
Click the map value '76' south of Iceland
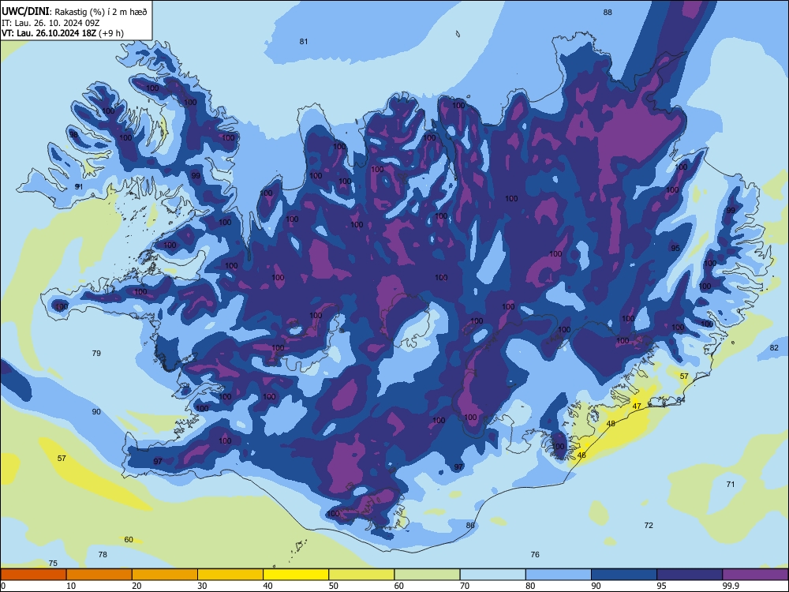(535, 554)
